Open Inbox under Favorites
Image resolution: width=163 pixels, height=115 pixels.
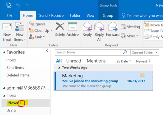11,60
